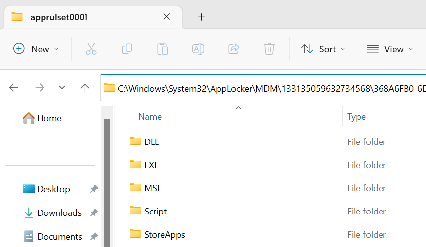The height and width of the screenshot is (247, 426).
Task: Toggle the pin next to Documents
Action: (x=93, y=237)
